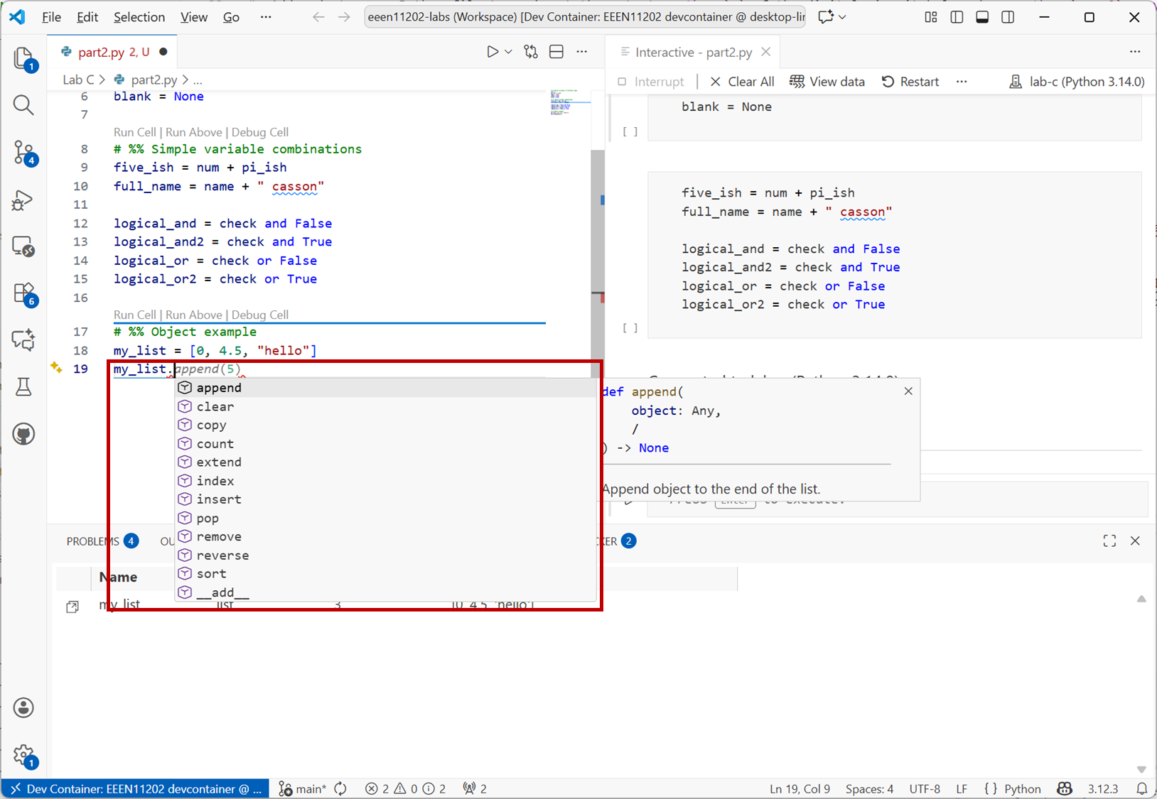Open the Extensions view icon
Viewport: 1157px width, 799px height.
pos(23,293)
